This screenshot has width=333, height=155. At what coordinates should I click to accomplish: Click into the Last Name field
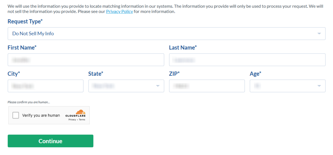pos(247,60)
